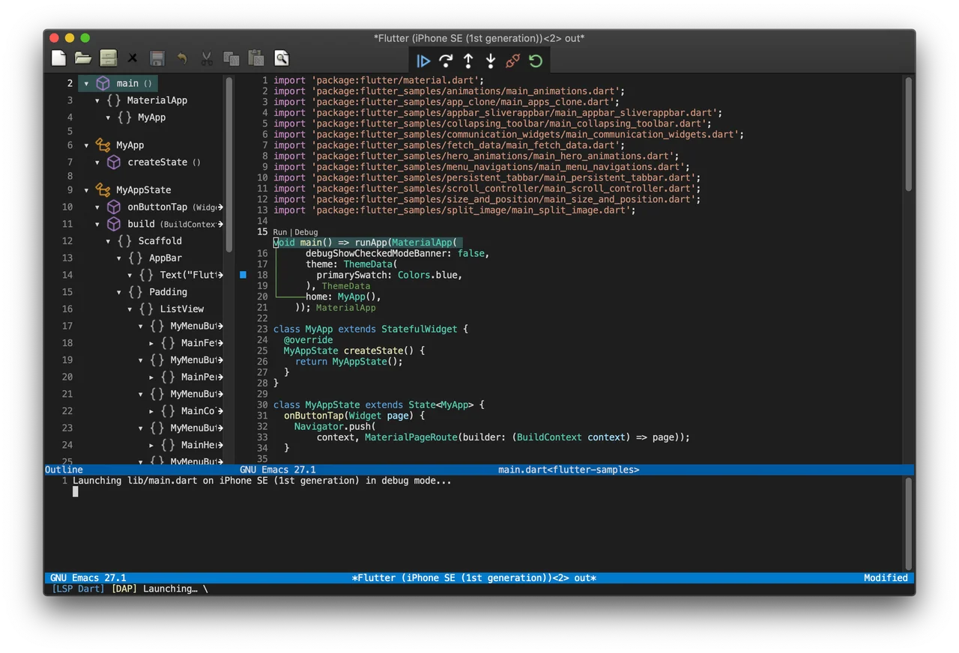Click the Paste clipboard icon

coord(256,58)
